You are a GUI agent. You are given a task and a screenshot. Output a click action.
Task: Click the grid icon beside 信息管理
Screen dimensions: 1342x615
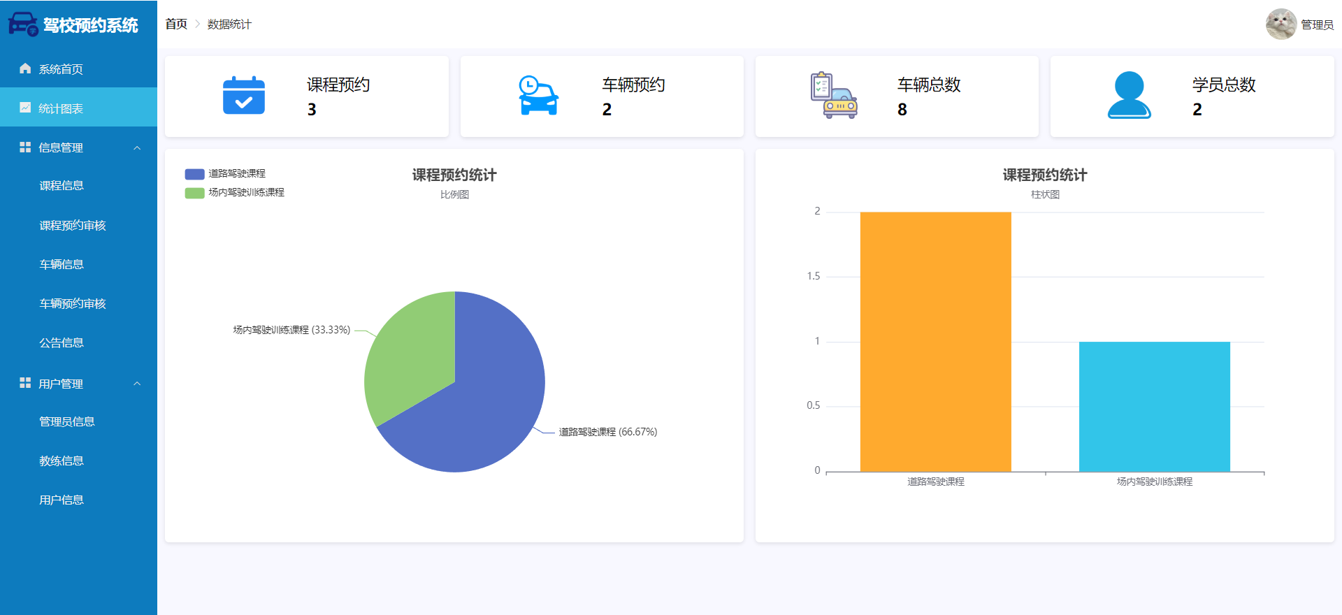tap(25, 147)
